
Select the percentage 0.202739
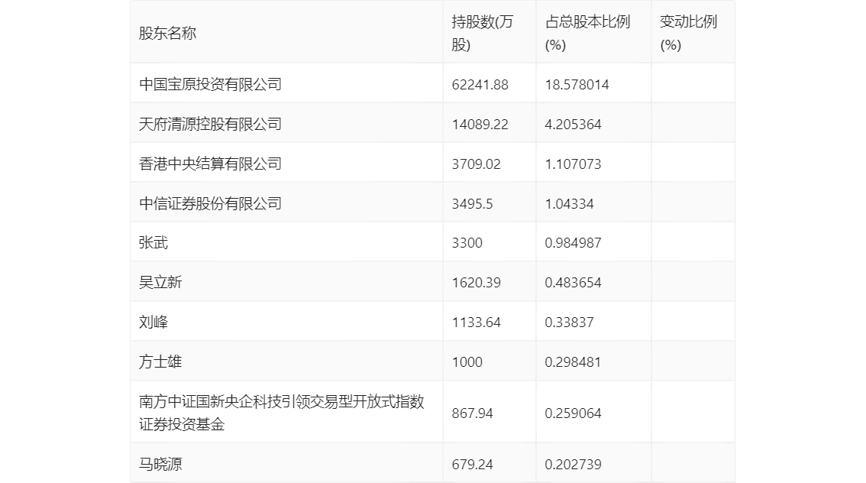point(573,465)
